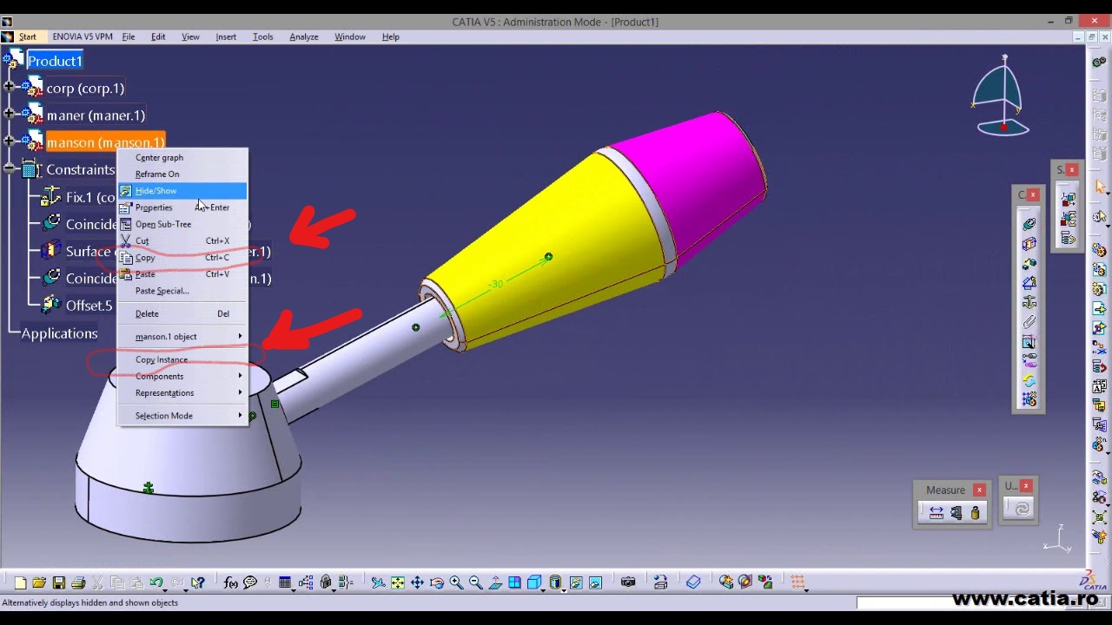Screen dimensions: 1112x625
Task: Choose Paste Special... in context menu
Action: point(182,292)
